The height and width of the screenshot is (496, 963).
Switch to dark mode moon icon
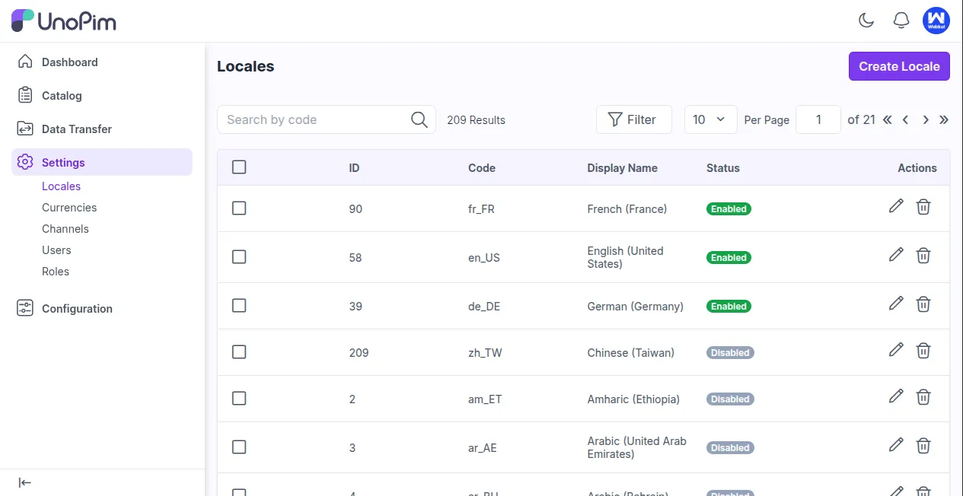tap(866, 21)
